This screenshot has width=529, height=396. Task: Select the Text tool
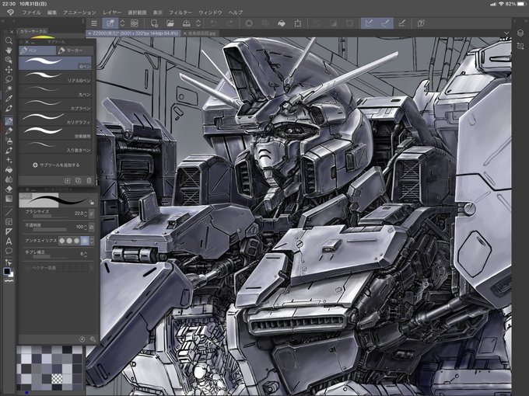tap(9, 241)
